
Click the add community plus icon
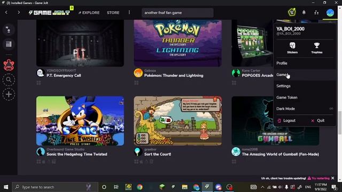(x=9, y=94)
